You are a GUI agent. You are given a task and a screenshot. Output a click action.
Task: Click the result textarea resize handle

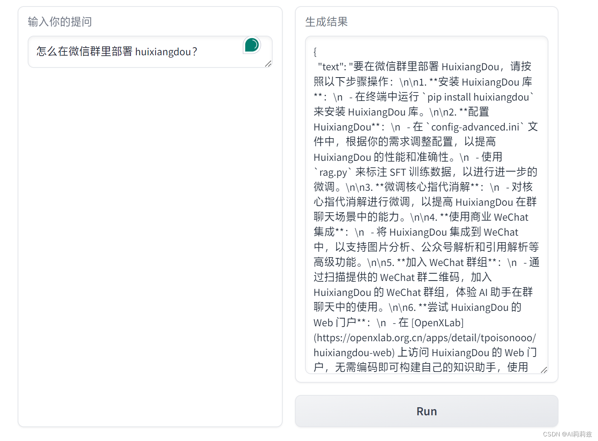[543, 370]
